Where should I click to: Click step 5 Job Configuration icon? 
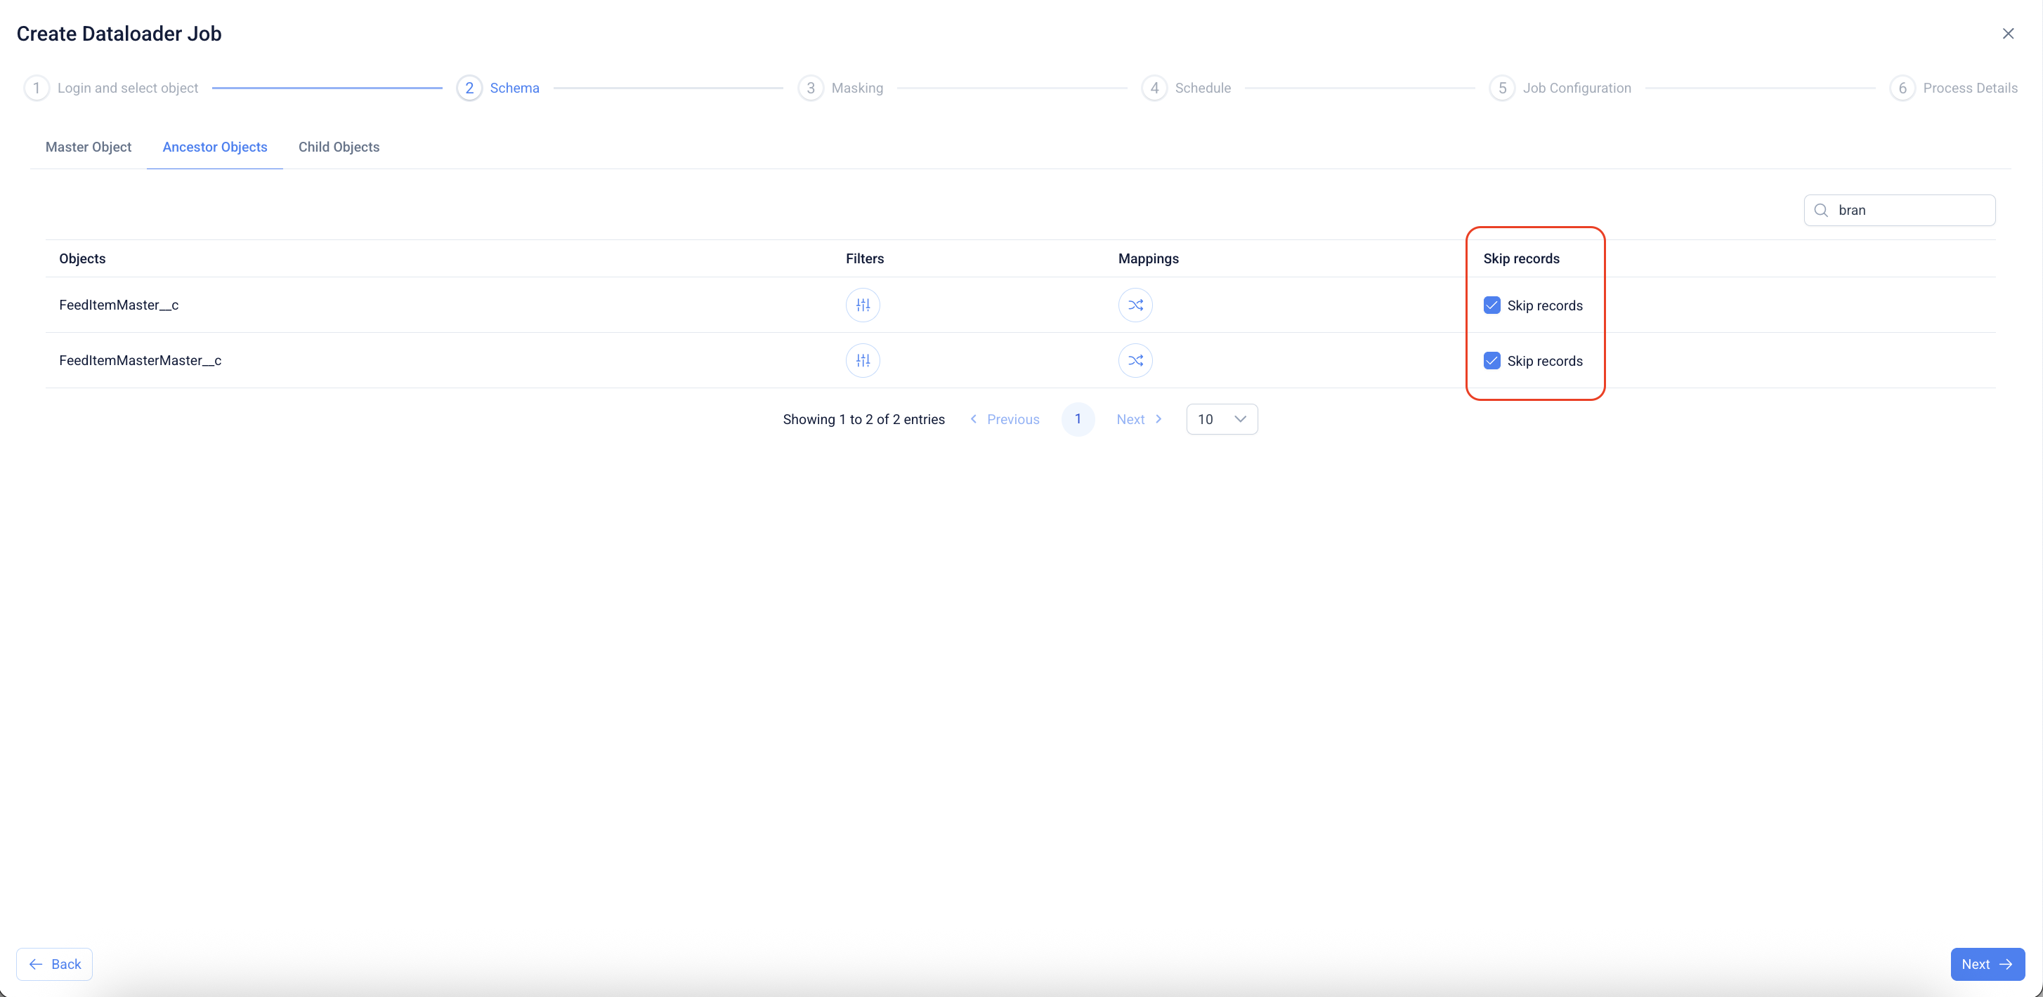tap(1502, 88)
